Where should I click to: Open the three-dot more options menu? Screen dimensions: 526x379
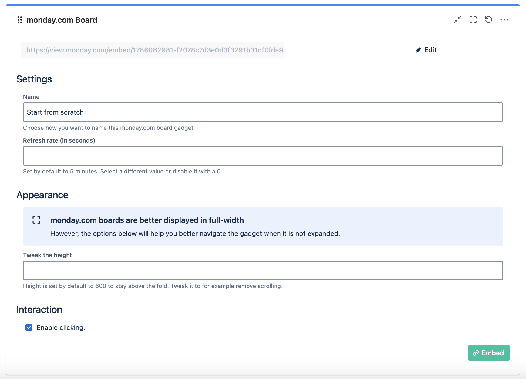click(x=504, y=20)
